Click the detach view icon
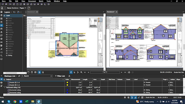Image resolution: width=185 pixels, height=104 pixels. pyautogui.click(x=43, y=72)
